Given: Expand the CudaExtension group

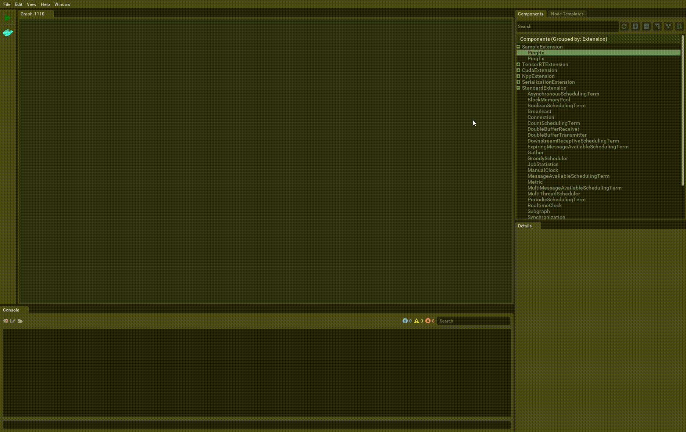Looking at the screenshot, I should (518, 71).
